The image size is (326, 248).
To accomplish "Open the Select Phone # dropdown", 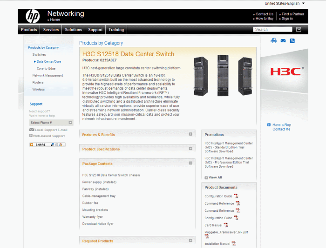I will point(51,123).
